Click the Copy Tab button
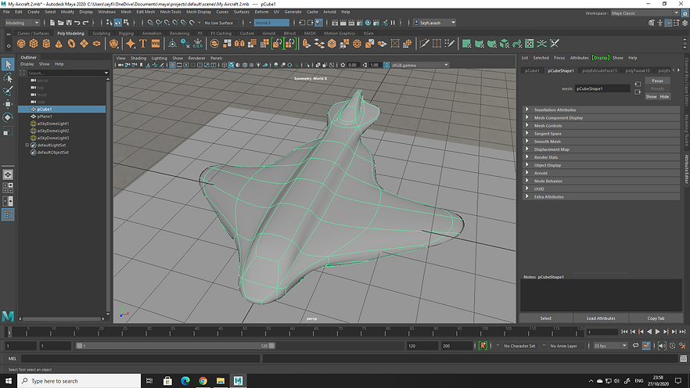This screenshot has height=388, width=690. pos(656,318)
